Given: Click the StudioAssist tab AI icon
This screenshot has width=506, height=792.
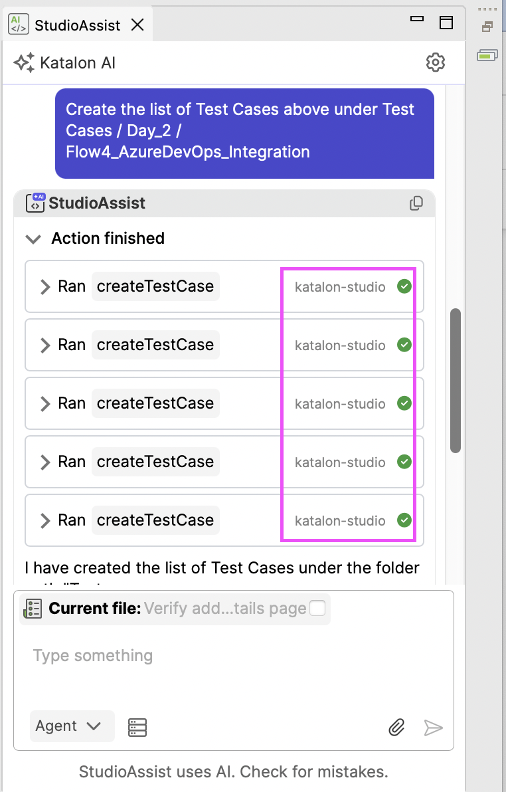Looking at the screenshot, I should (x=19, y=24).
